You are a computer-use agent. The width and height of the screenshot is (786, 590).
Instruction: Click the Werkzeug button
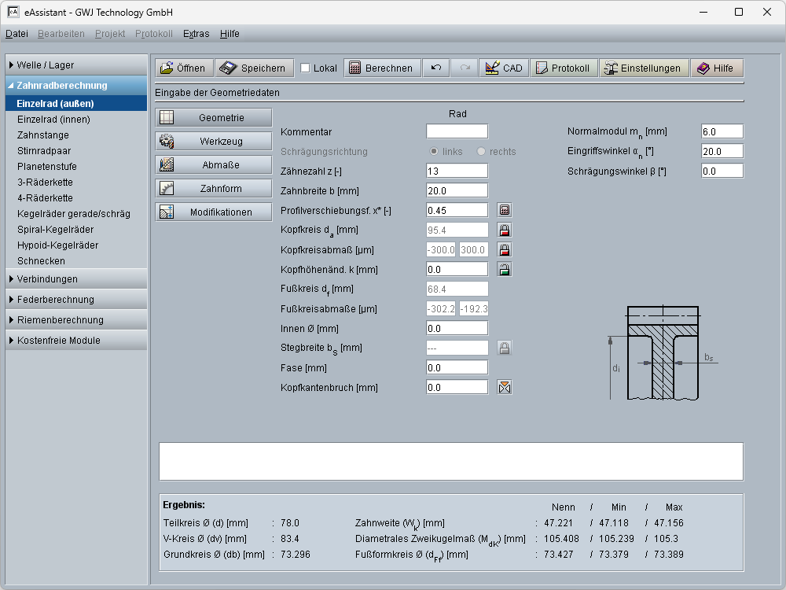pos(214,142)
